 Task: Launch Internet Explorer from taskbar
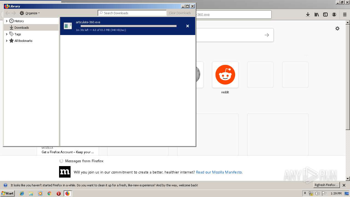pyautogui.click(x=22, y=193)
